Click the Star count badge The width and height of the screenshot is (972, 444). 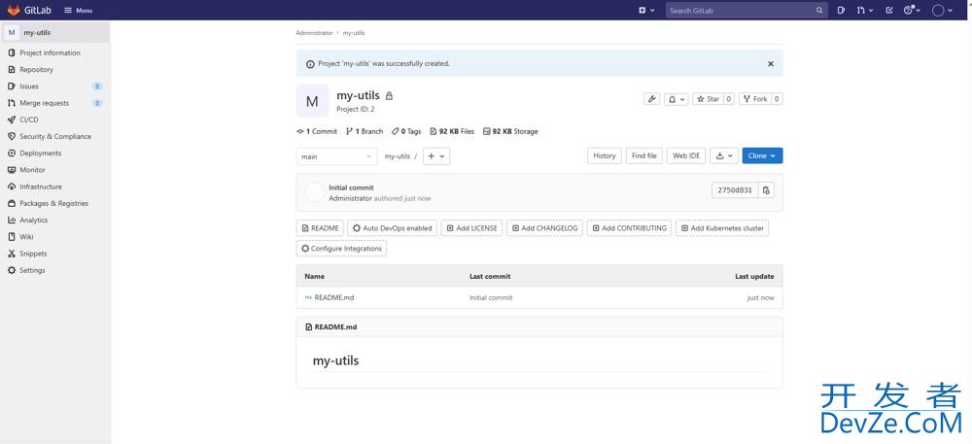click(x=729, y=99)
